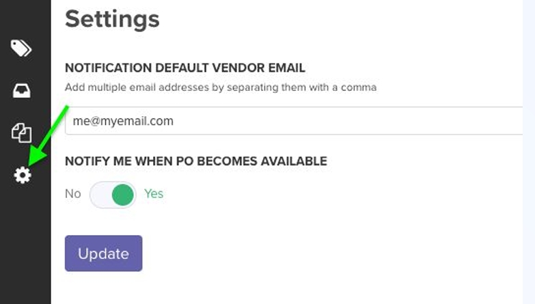Click the comma-separated emails helper text
The width and height of the screenshot is (535, 304).
click(x=220, y=87)
